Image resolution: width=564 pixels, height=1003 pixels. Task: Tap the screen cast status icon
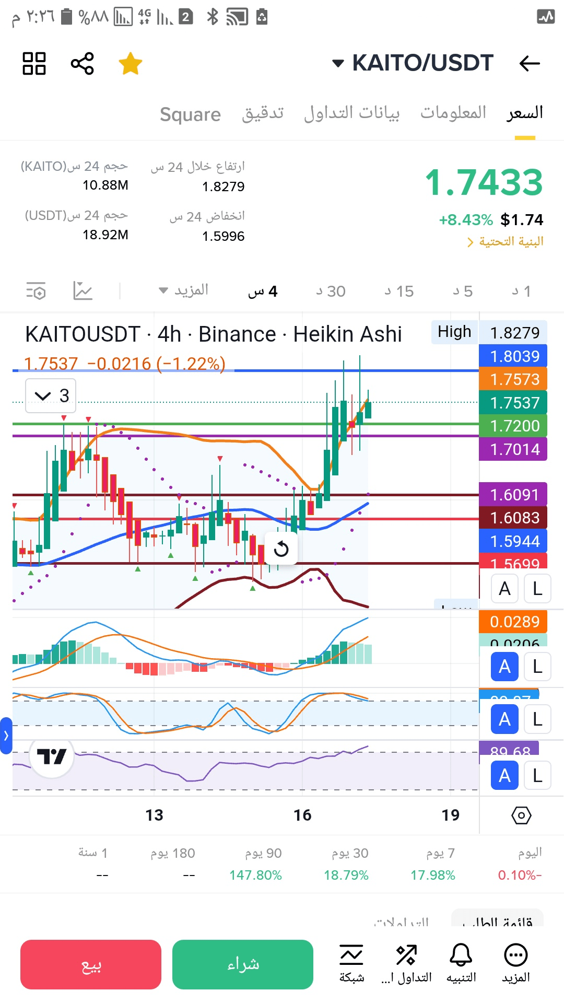[237, 17]
